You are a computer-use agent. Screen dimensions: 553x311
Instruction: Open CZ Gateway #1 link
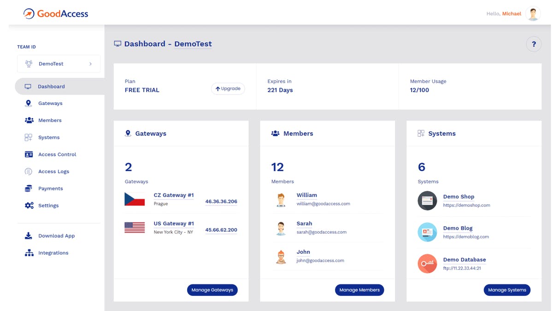tap(174, 195)
